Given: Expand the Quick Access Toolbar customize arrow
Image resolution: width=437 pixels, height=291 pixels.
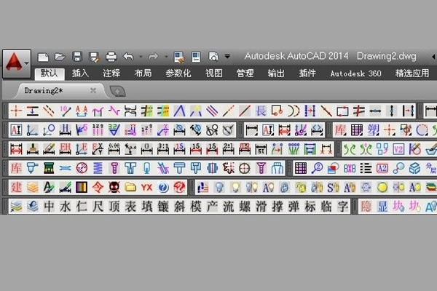Looking at the screenshot, I should point(227,56).
